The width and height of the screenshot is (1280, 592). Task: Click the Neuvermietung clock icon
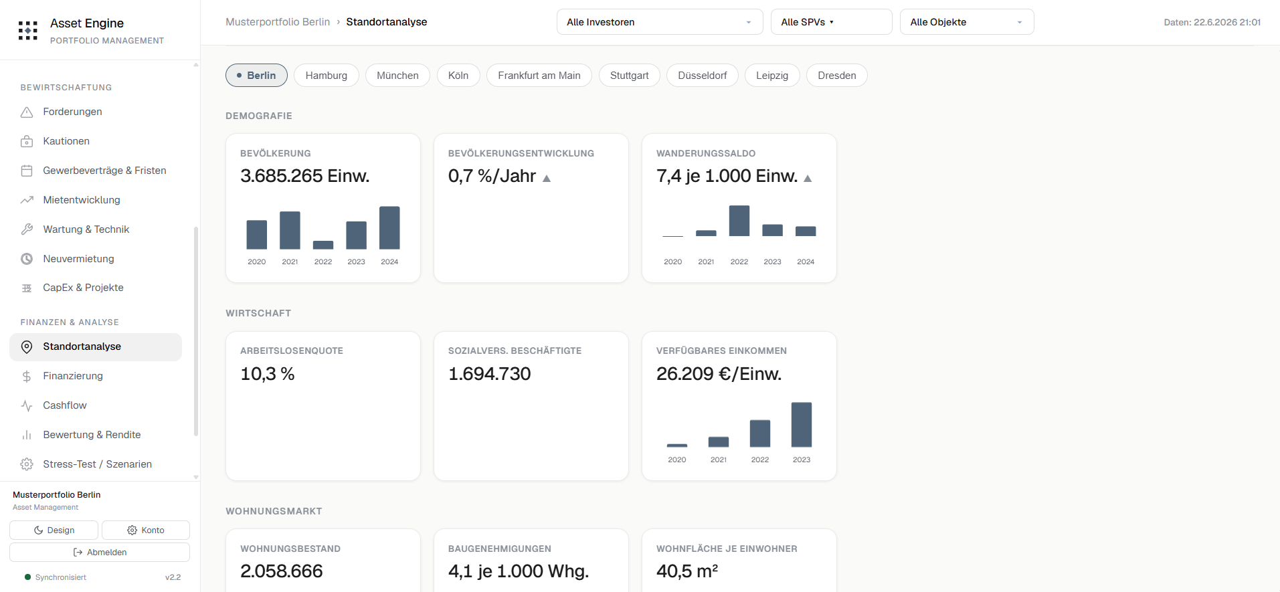pyautogui.click(x=27, y=259)
